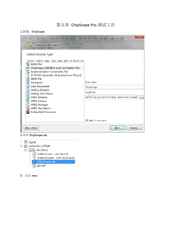The image size is (171, 243).
Task: Collapse the sin (sin.v) tree node
Action: pyautogui.click(x=26, y=150)
